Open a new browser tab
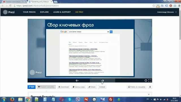 tap(55, 2)
